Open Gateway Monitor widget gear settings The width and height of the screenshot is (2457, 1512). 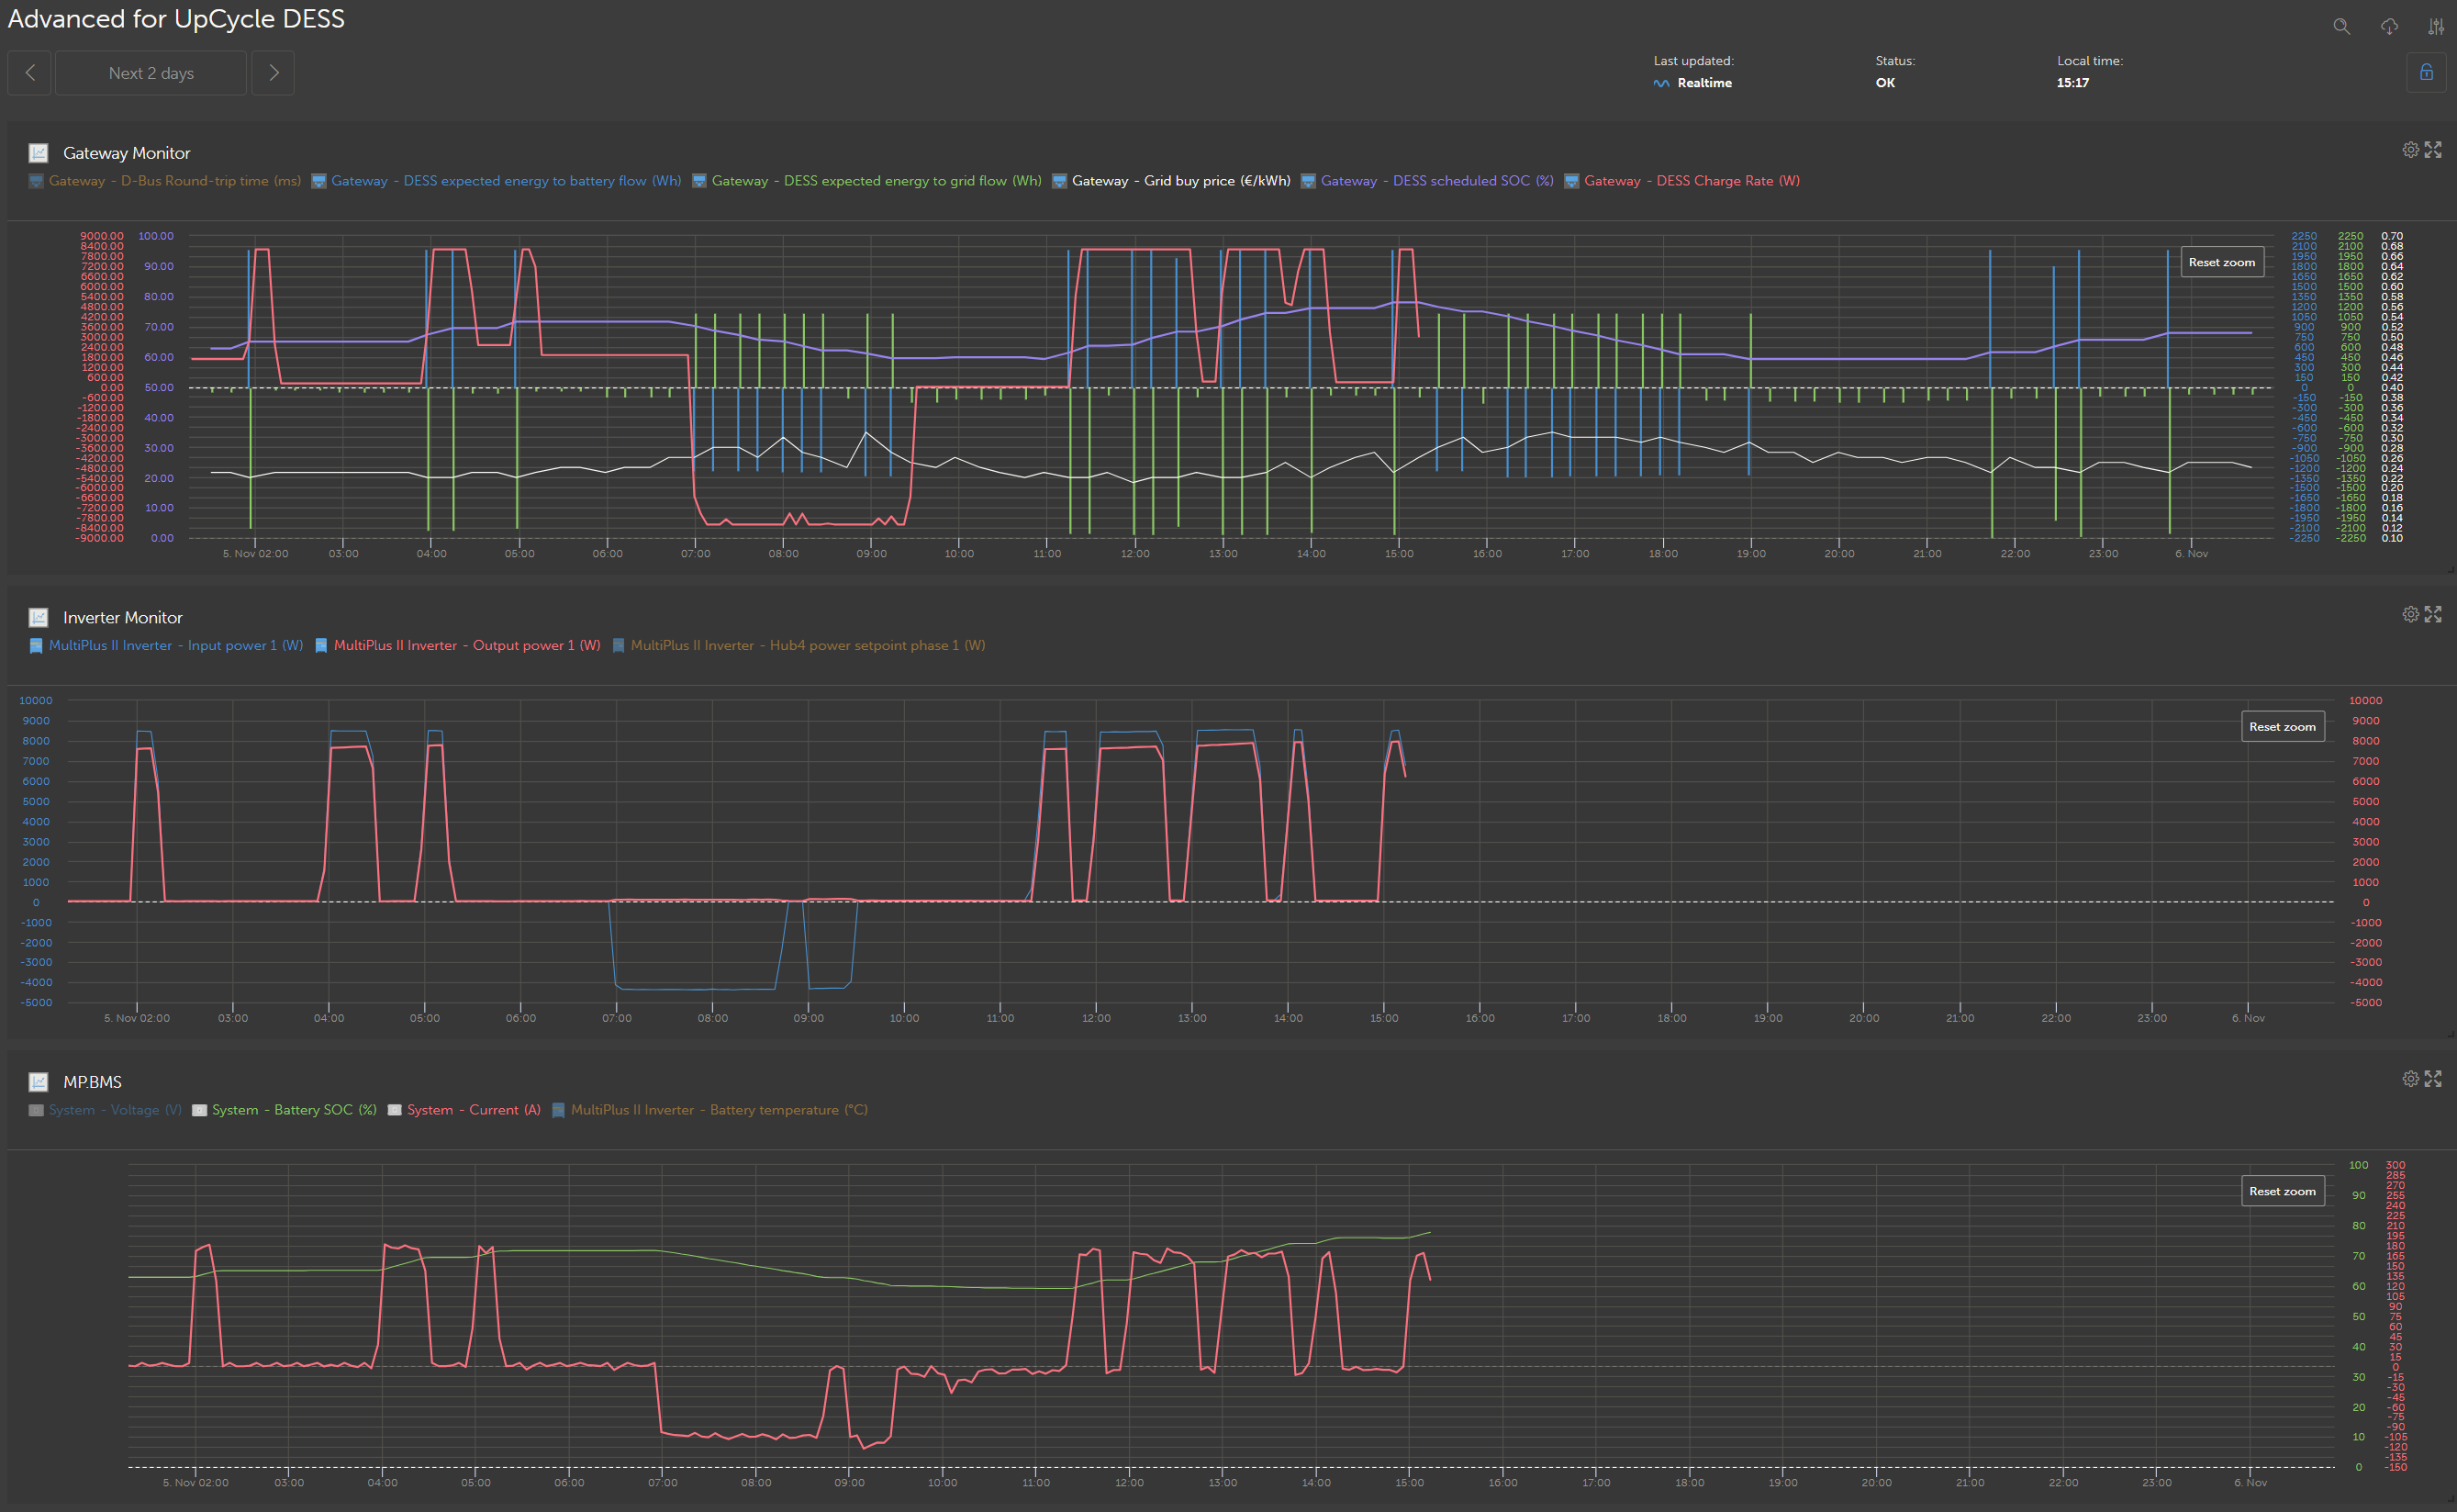pos(2410,150)
